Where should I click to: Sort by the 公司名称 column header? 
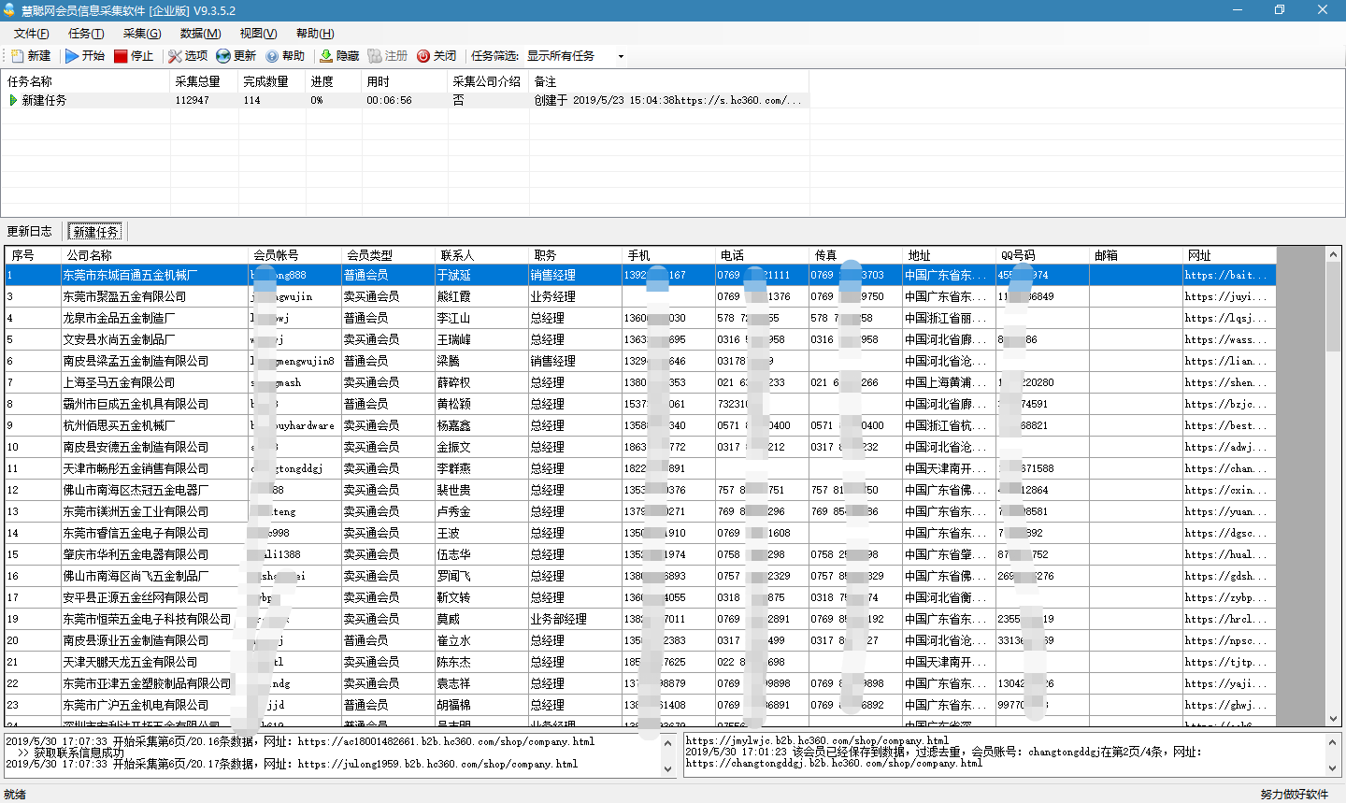[89, 255]
